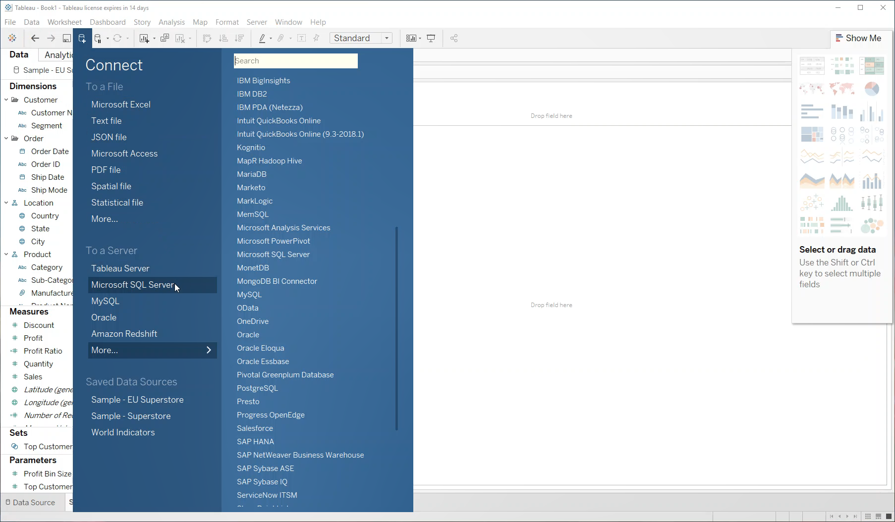Viewport: 895px width, 522px height.
Task: Open the Analysis menu
Action: coord(171,22)
